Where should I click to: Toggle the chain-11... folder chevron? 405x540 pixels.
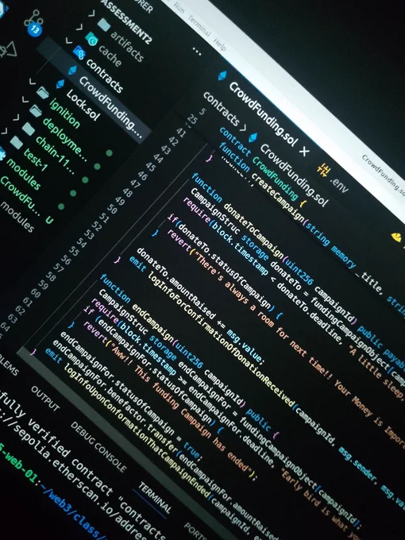pos(16,118)
